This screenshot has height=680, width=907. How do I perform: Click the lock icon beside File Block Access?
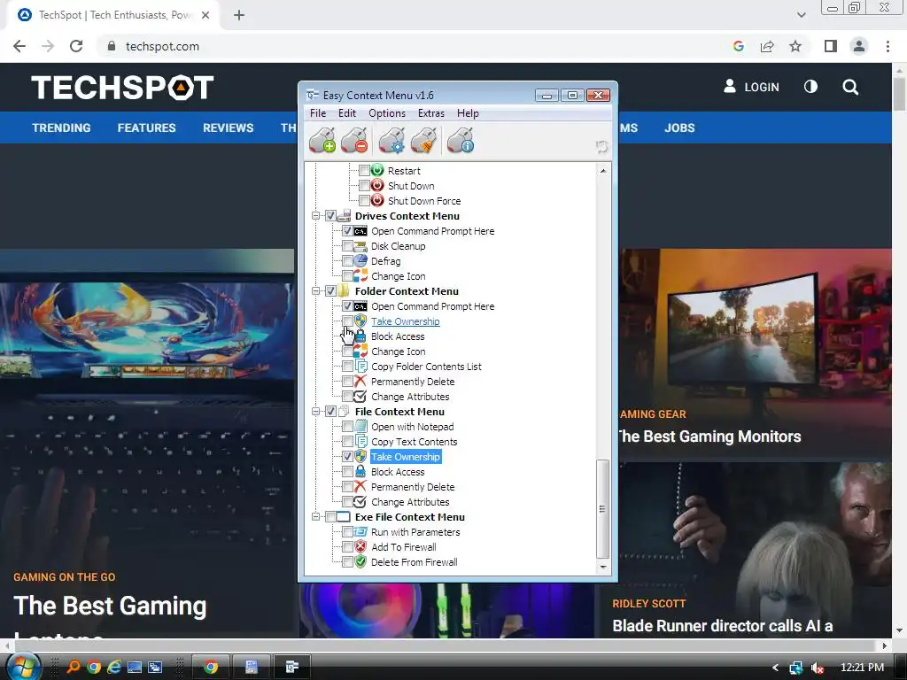pos(360,471)
